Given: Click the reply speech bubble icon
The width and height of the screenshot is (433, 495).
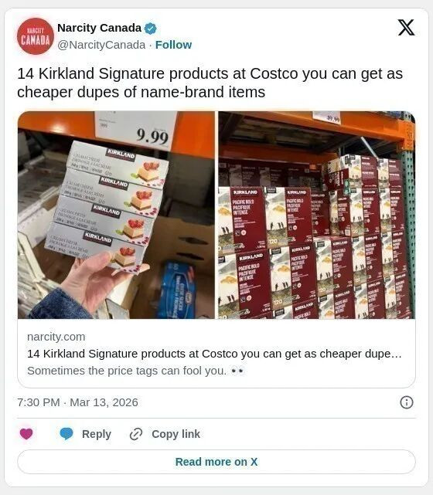Looking at the screenshot, I should tap(66, 434).
